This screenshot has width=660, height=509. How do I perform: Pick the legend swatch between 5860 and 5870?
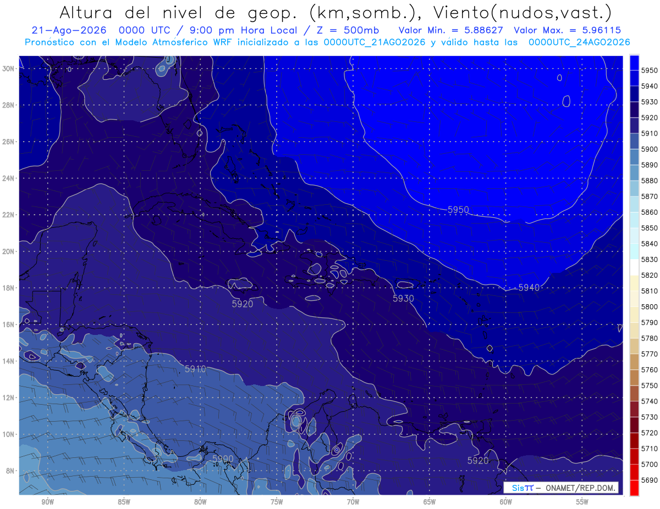pos(634,204)
